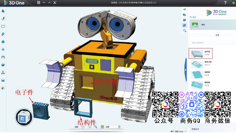Screen dimensions: 236x133
Task: Select the sketch drawing tool icon
Action: (x=3, y=19)
